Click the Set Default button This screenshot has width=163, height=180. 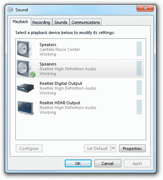97,149
